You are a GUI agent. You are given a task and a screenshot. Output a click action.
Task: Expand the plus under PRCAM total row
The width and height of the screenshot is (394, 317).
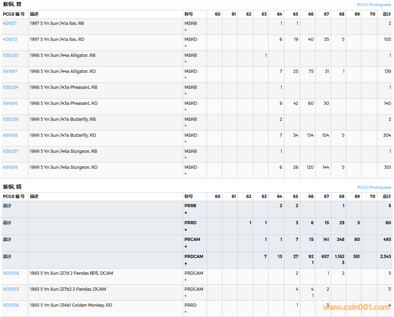(x=185, y=247)
